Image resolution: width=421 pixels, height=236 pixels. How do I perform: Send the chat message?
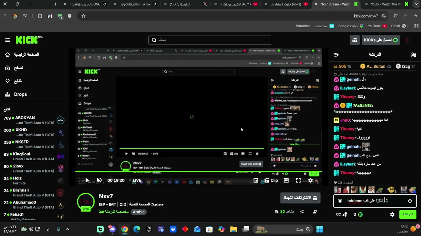click(408, 214)
